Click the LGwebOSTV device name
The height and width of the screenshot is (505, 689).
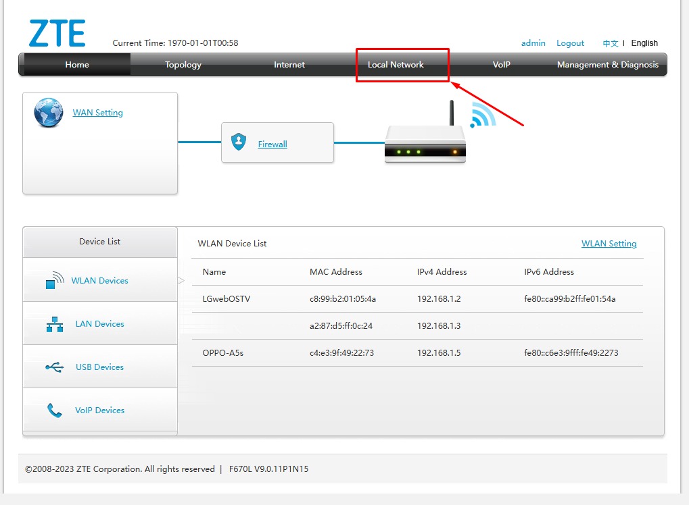[227, 299]
